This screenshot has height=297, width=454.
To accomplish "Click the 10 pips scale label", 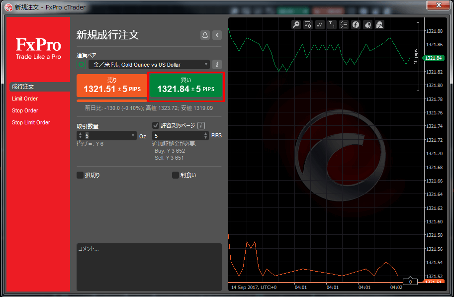I will point(416,57).
